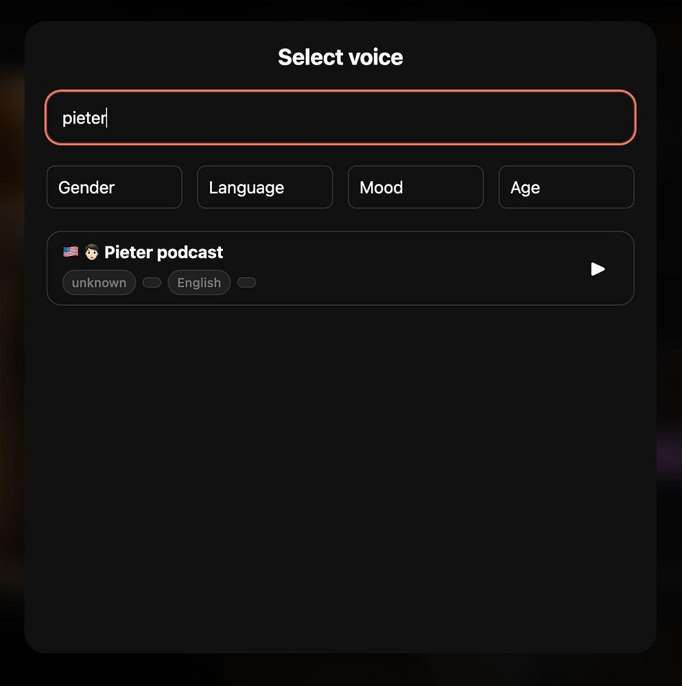Expand the Mood filter dropdown
The image size is (682, 686).
pyautogui.click(x=416, y=187)
